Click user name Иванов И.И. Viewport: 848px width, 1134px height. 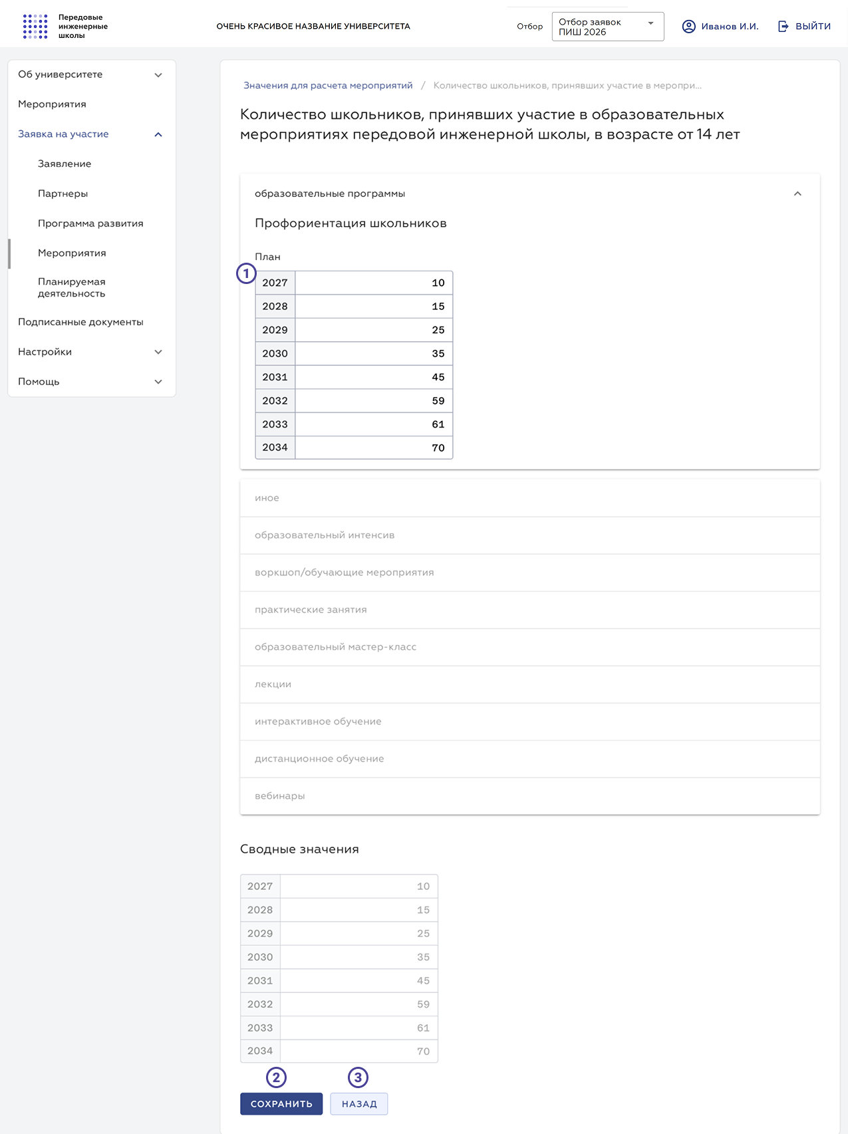click(730, 27)
